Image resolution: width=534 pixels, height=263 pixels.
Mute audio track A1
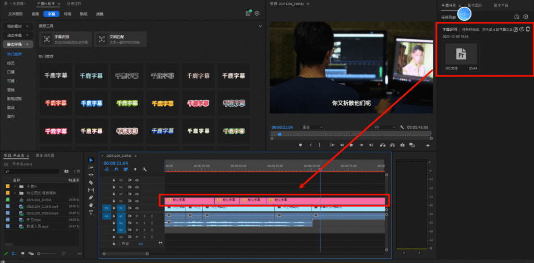pyautogui.click(x=137, y=216)
